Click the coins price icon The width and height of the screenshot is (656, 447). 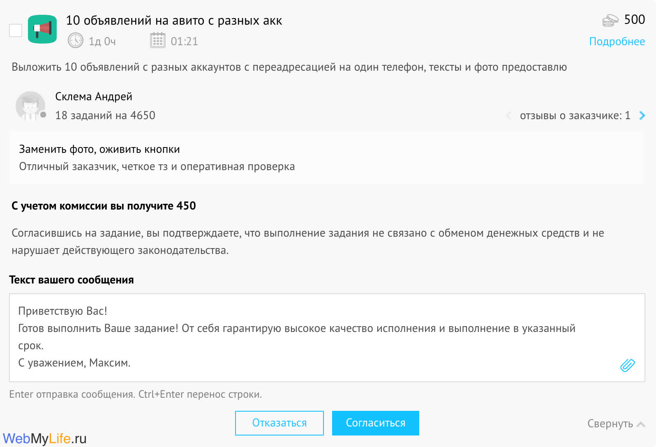coord(610,20)
